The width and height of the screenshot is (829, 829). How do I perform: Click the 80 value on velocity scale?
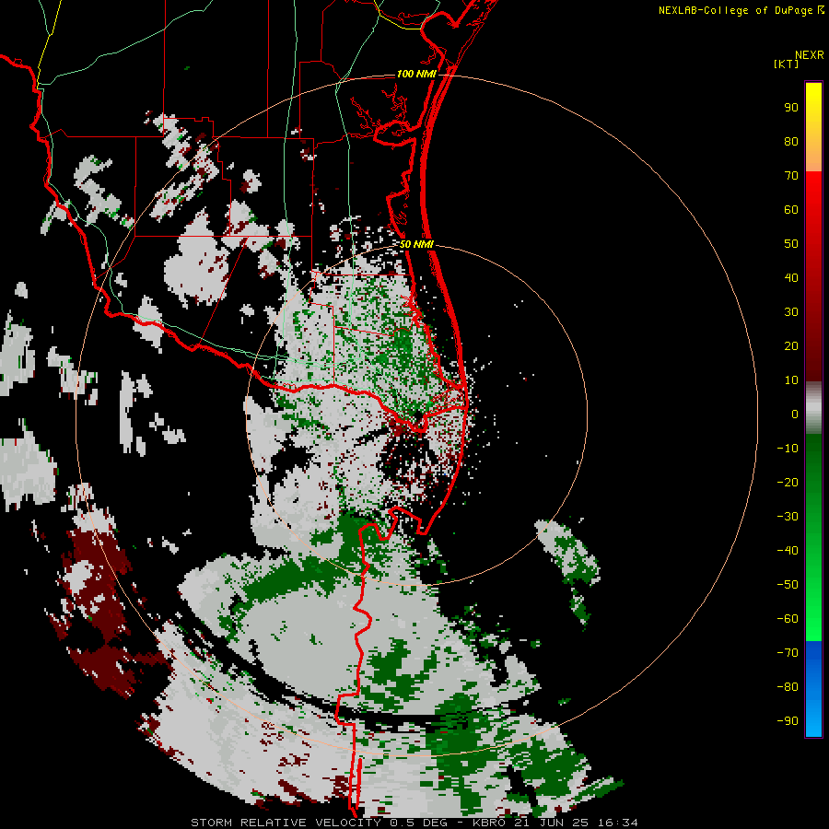click(791, 142)
